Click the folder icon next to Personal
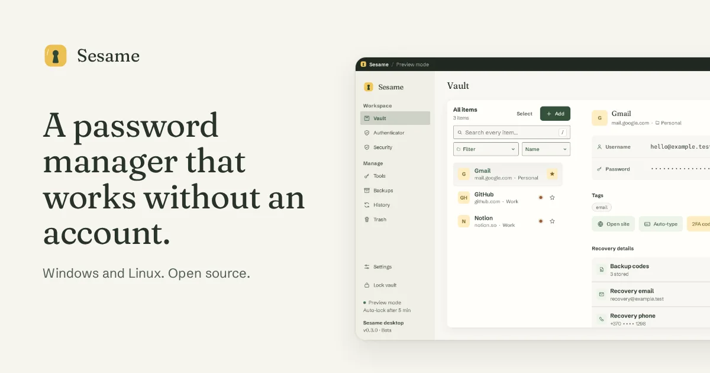Viewport: 710px width, 373px height. 657,123
